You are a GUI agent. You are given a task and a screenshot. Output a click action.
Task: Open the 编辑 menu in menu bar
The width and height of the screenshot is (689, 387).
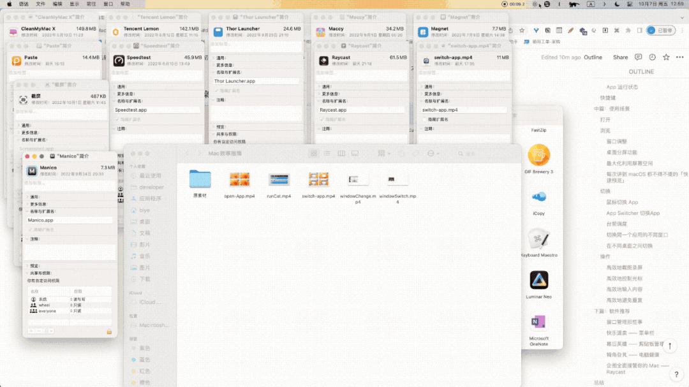point(57,4)
